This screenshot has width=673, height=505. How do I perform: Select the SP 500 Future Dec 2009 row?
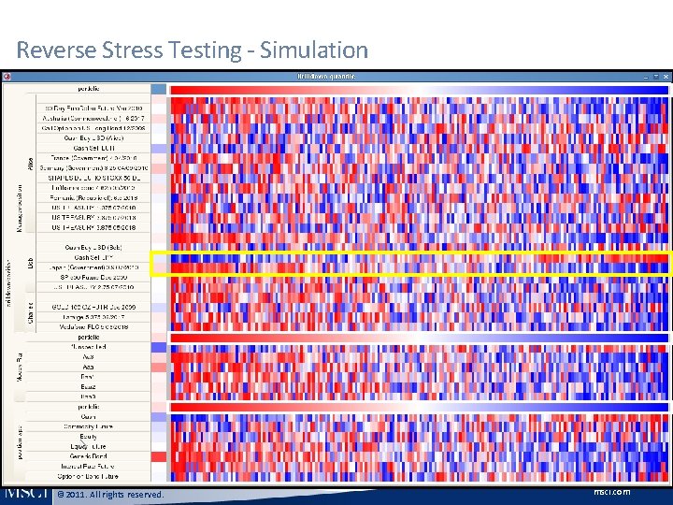(93, 277)
